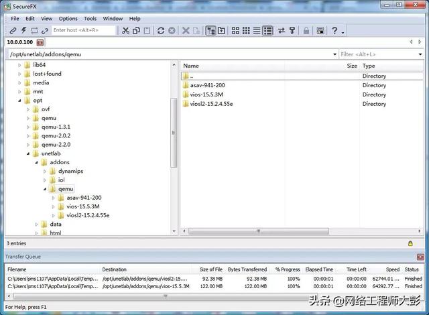Click the folder tree vertical scrollbar
Screen dimensions: 429x315
pyautogui.click(x=174, y=133)
